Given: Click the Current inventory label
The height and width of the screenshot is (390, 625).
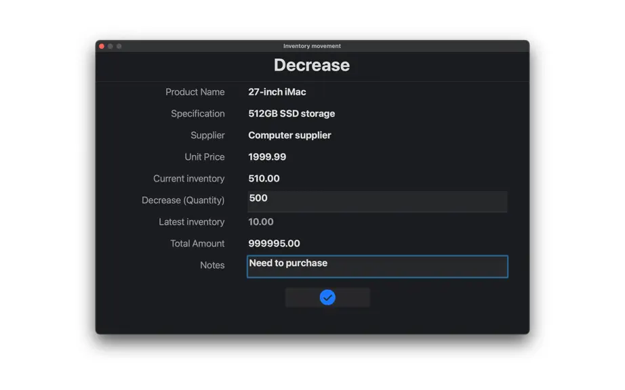Looking at the screenshot, I should click(x=189, y=178).
